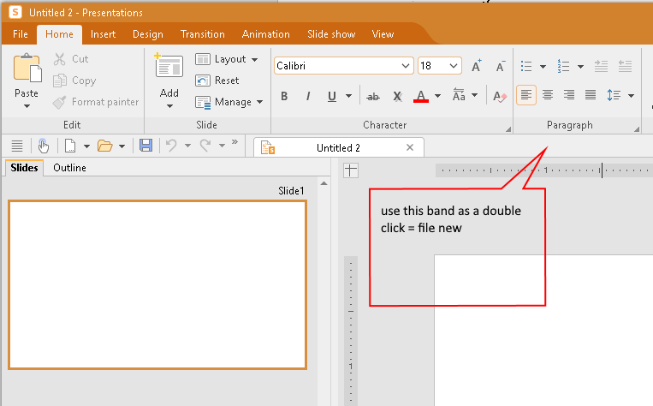Increase font size with grow icon
The width and height of the screenshot is (653, 406).
coord(477,66)
